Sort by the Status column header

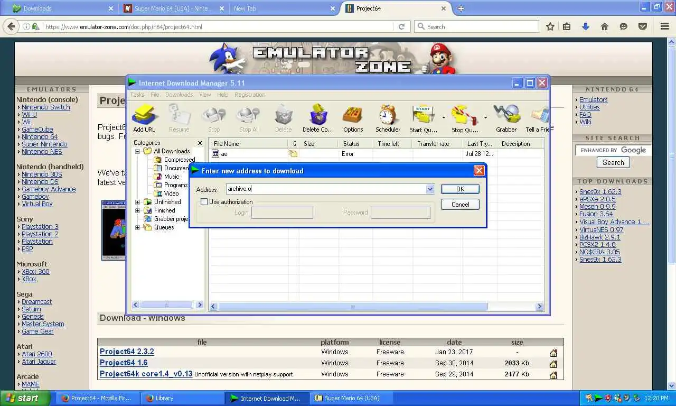click(x=355, y=144)
